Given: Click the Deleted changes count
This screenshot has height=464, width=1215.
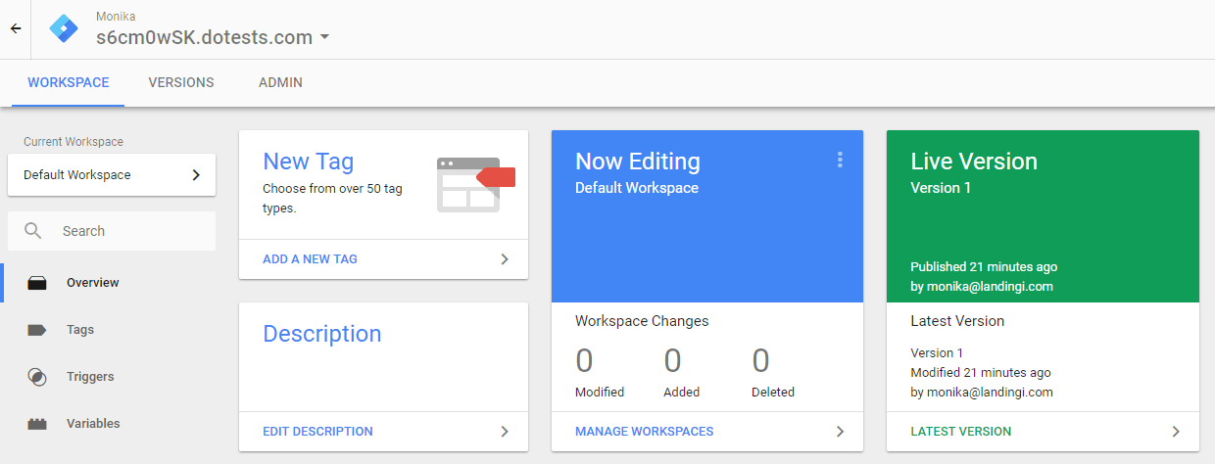Looking at the screenshot, I should 761,361.
